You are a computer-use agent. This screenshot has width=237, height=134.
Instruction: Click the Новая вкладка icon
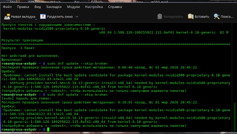7,17
